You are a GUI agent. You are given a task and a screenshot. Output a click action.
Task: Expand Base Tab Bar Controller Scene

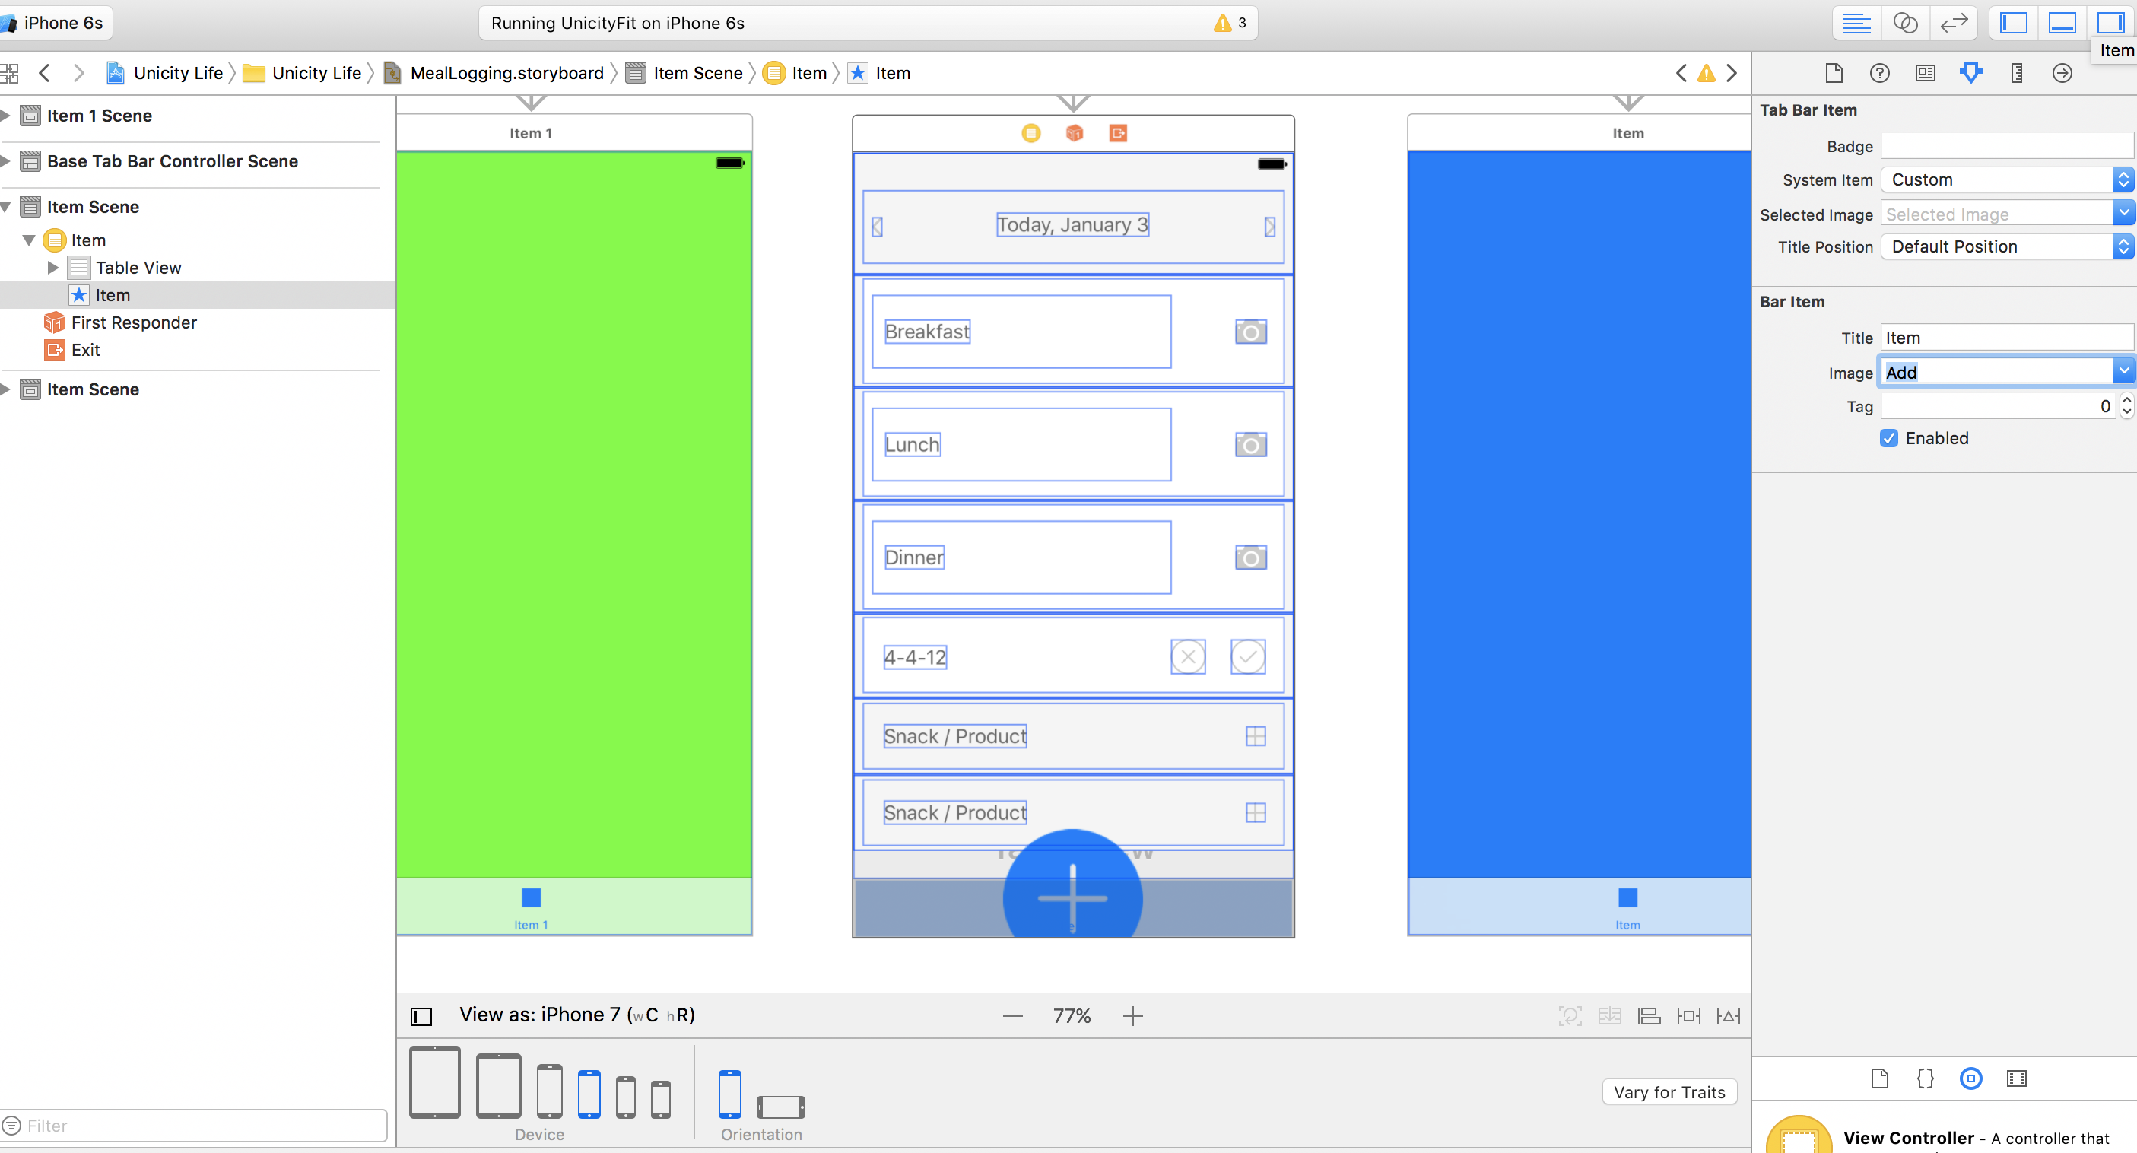click(5, 161)
